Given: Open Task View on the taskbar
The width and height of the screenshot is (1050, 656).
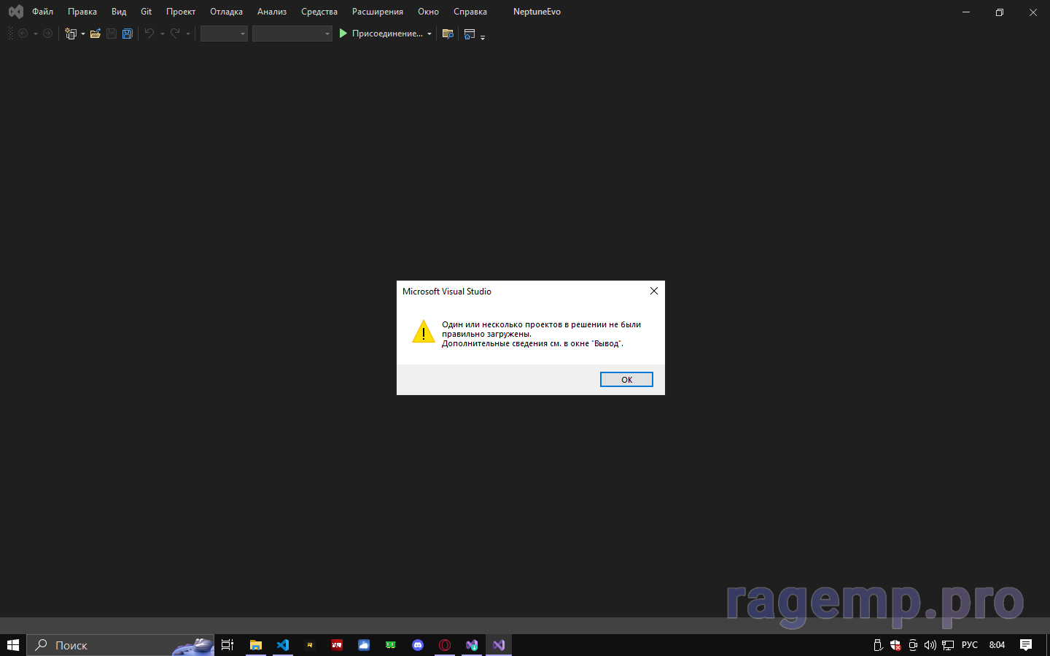Looking at the screenshot, I should click(x=227, y=645).
